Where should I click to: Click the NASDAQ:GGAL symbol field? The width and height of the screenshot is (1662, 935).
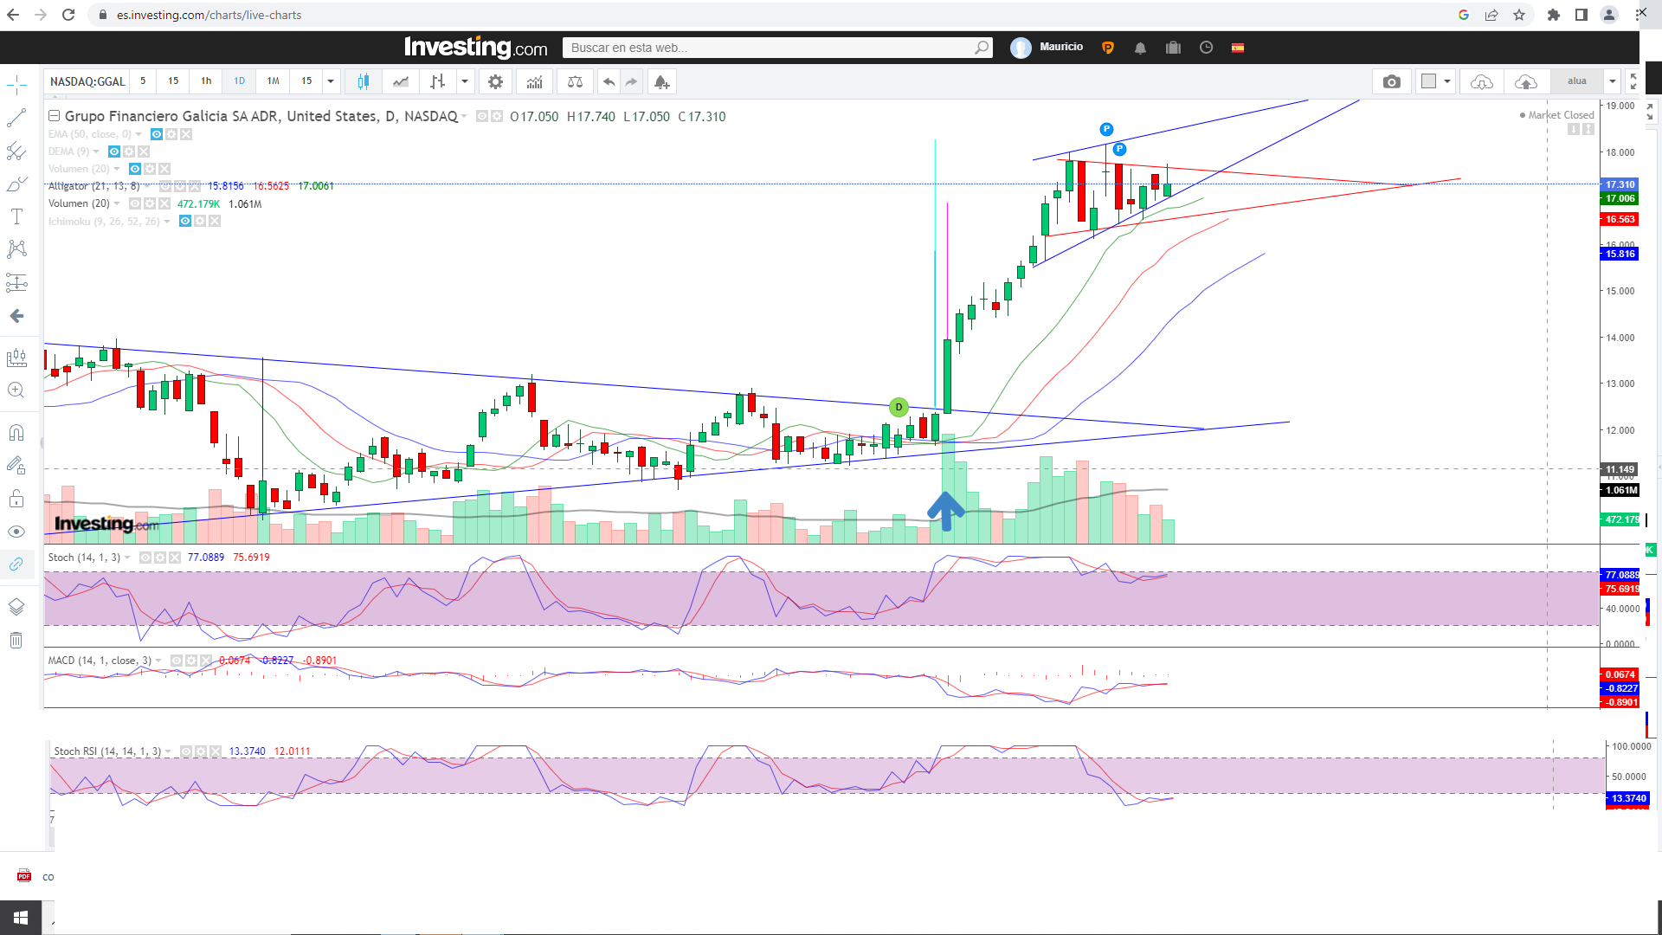[x=87, y=81]
